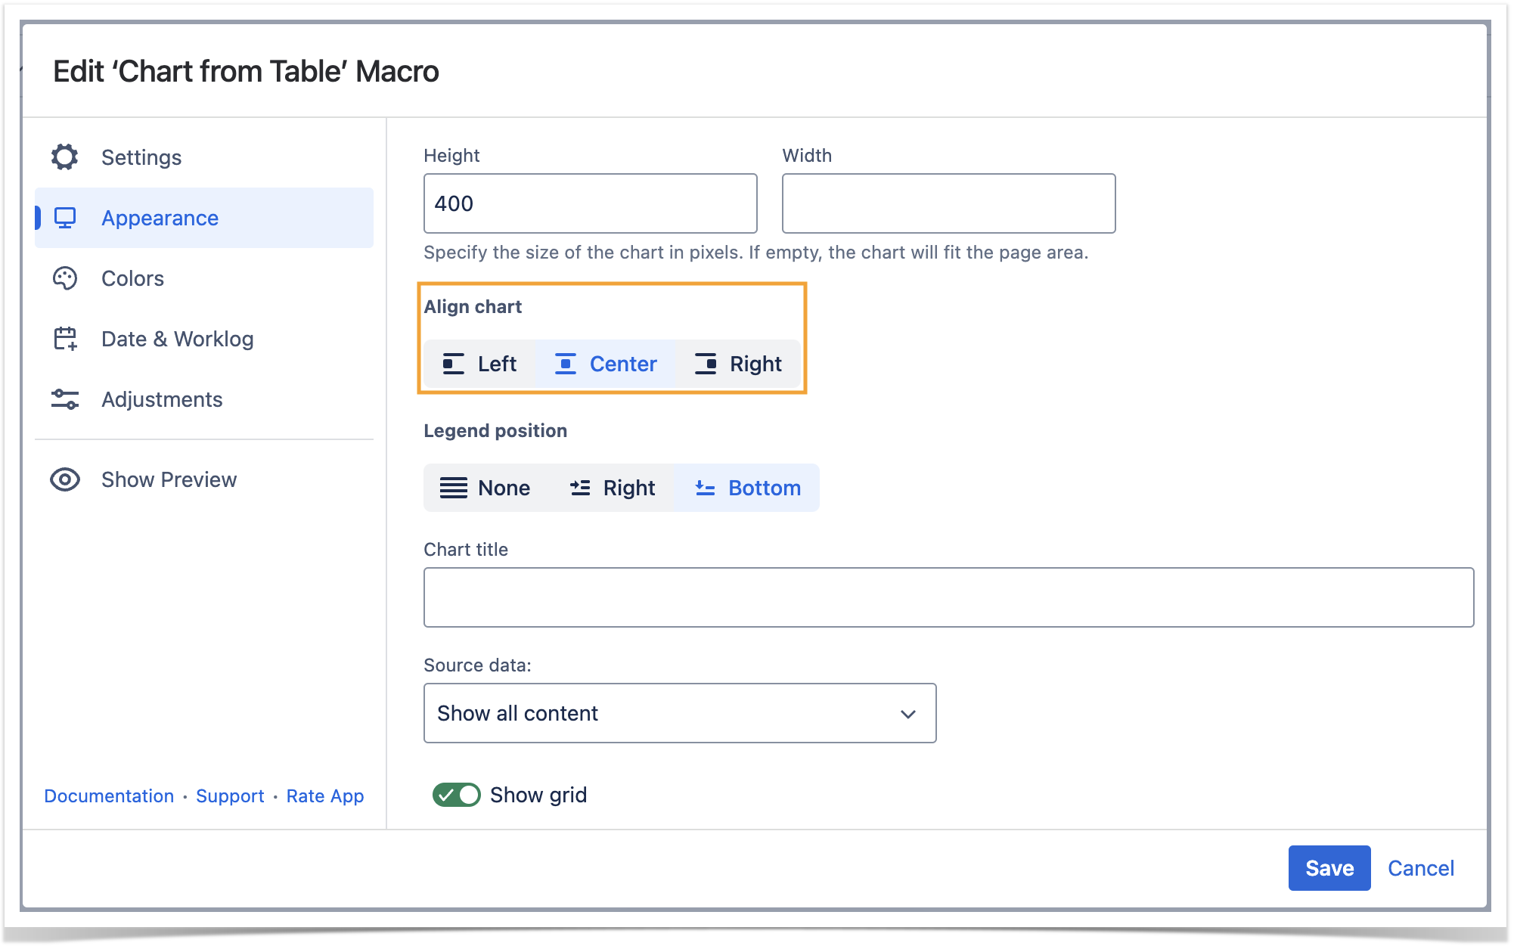Viewport: 1517px width, 949px height.
Task: Click the Source data chevron arrow
Action: (908, 714)
